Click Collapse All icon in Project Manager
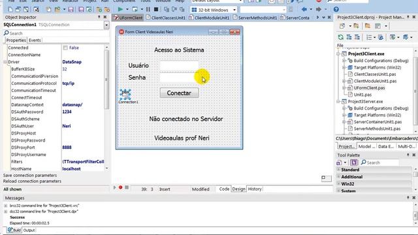418x235 pixels. [357, 37]
